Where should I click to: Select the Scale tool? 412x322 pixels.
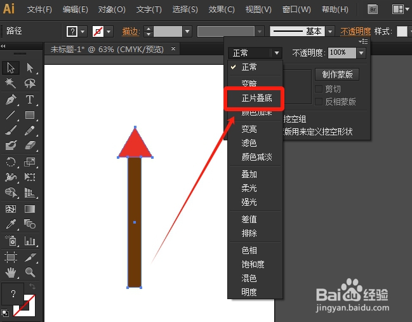coord(30,162)
